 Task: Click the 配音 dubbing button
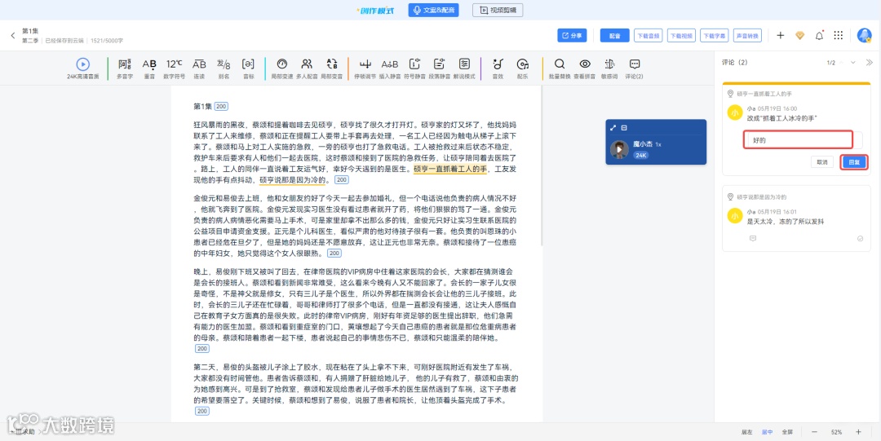615,35
